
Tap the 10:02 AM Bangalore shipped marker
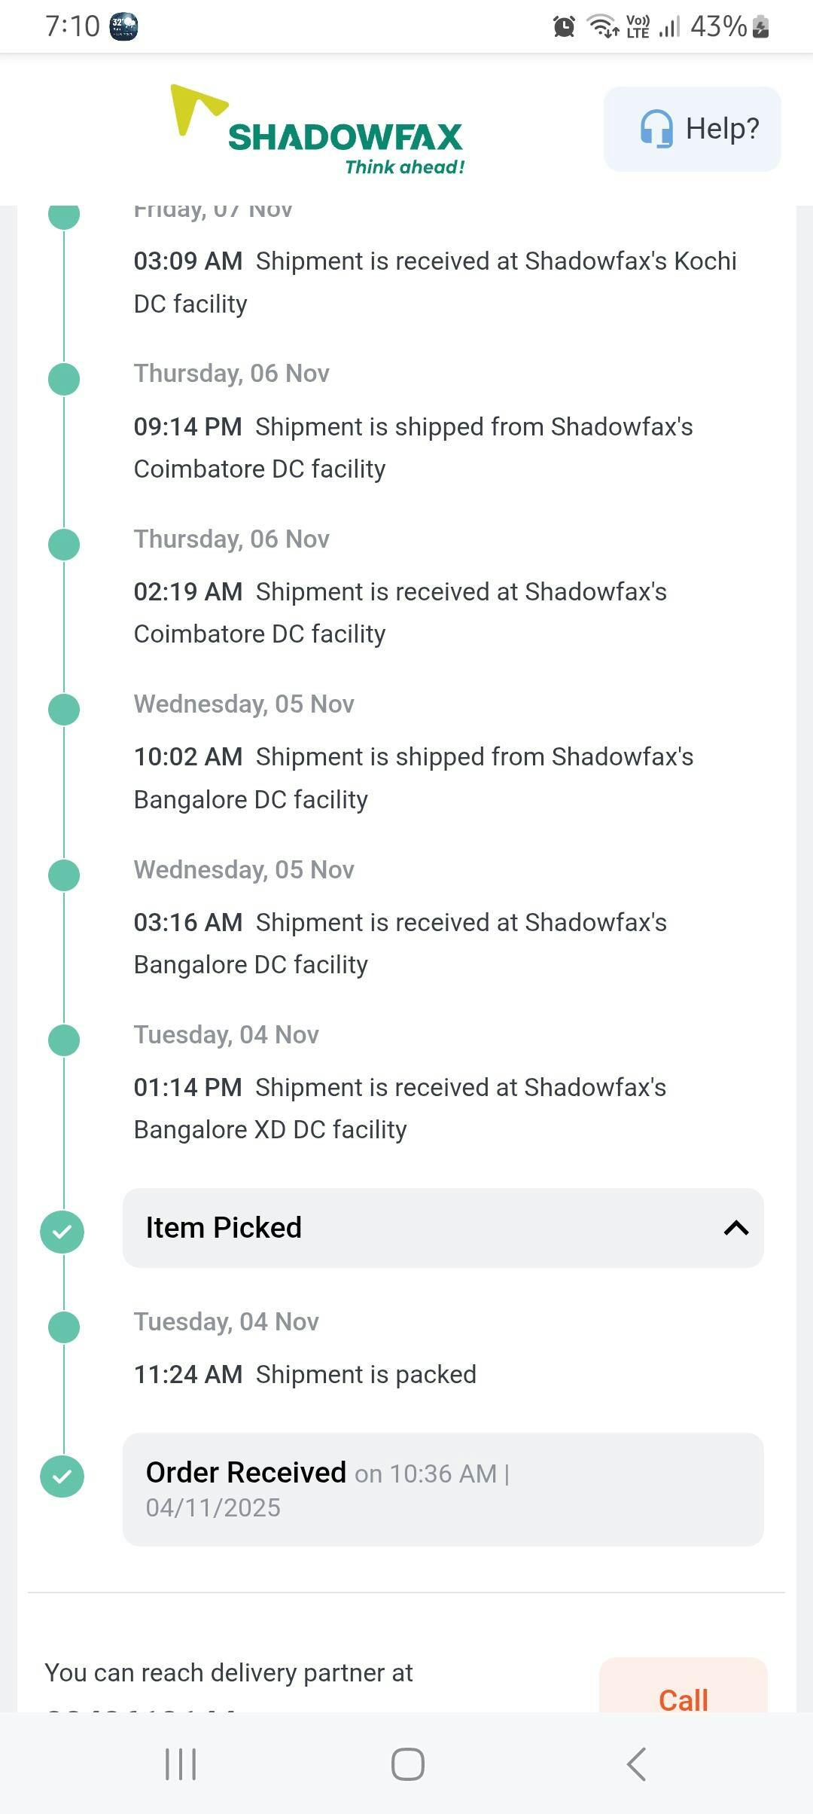[64, 709]
